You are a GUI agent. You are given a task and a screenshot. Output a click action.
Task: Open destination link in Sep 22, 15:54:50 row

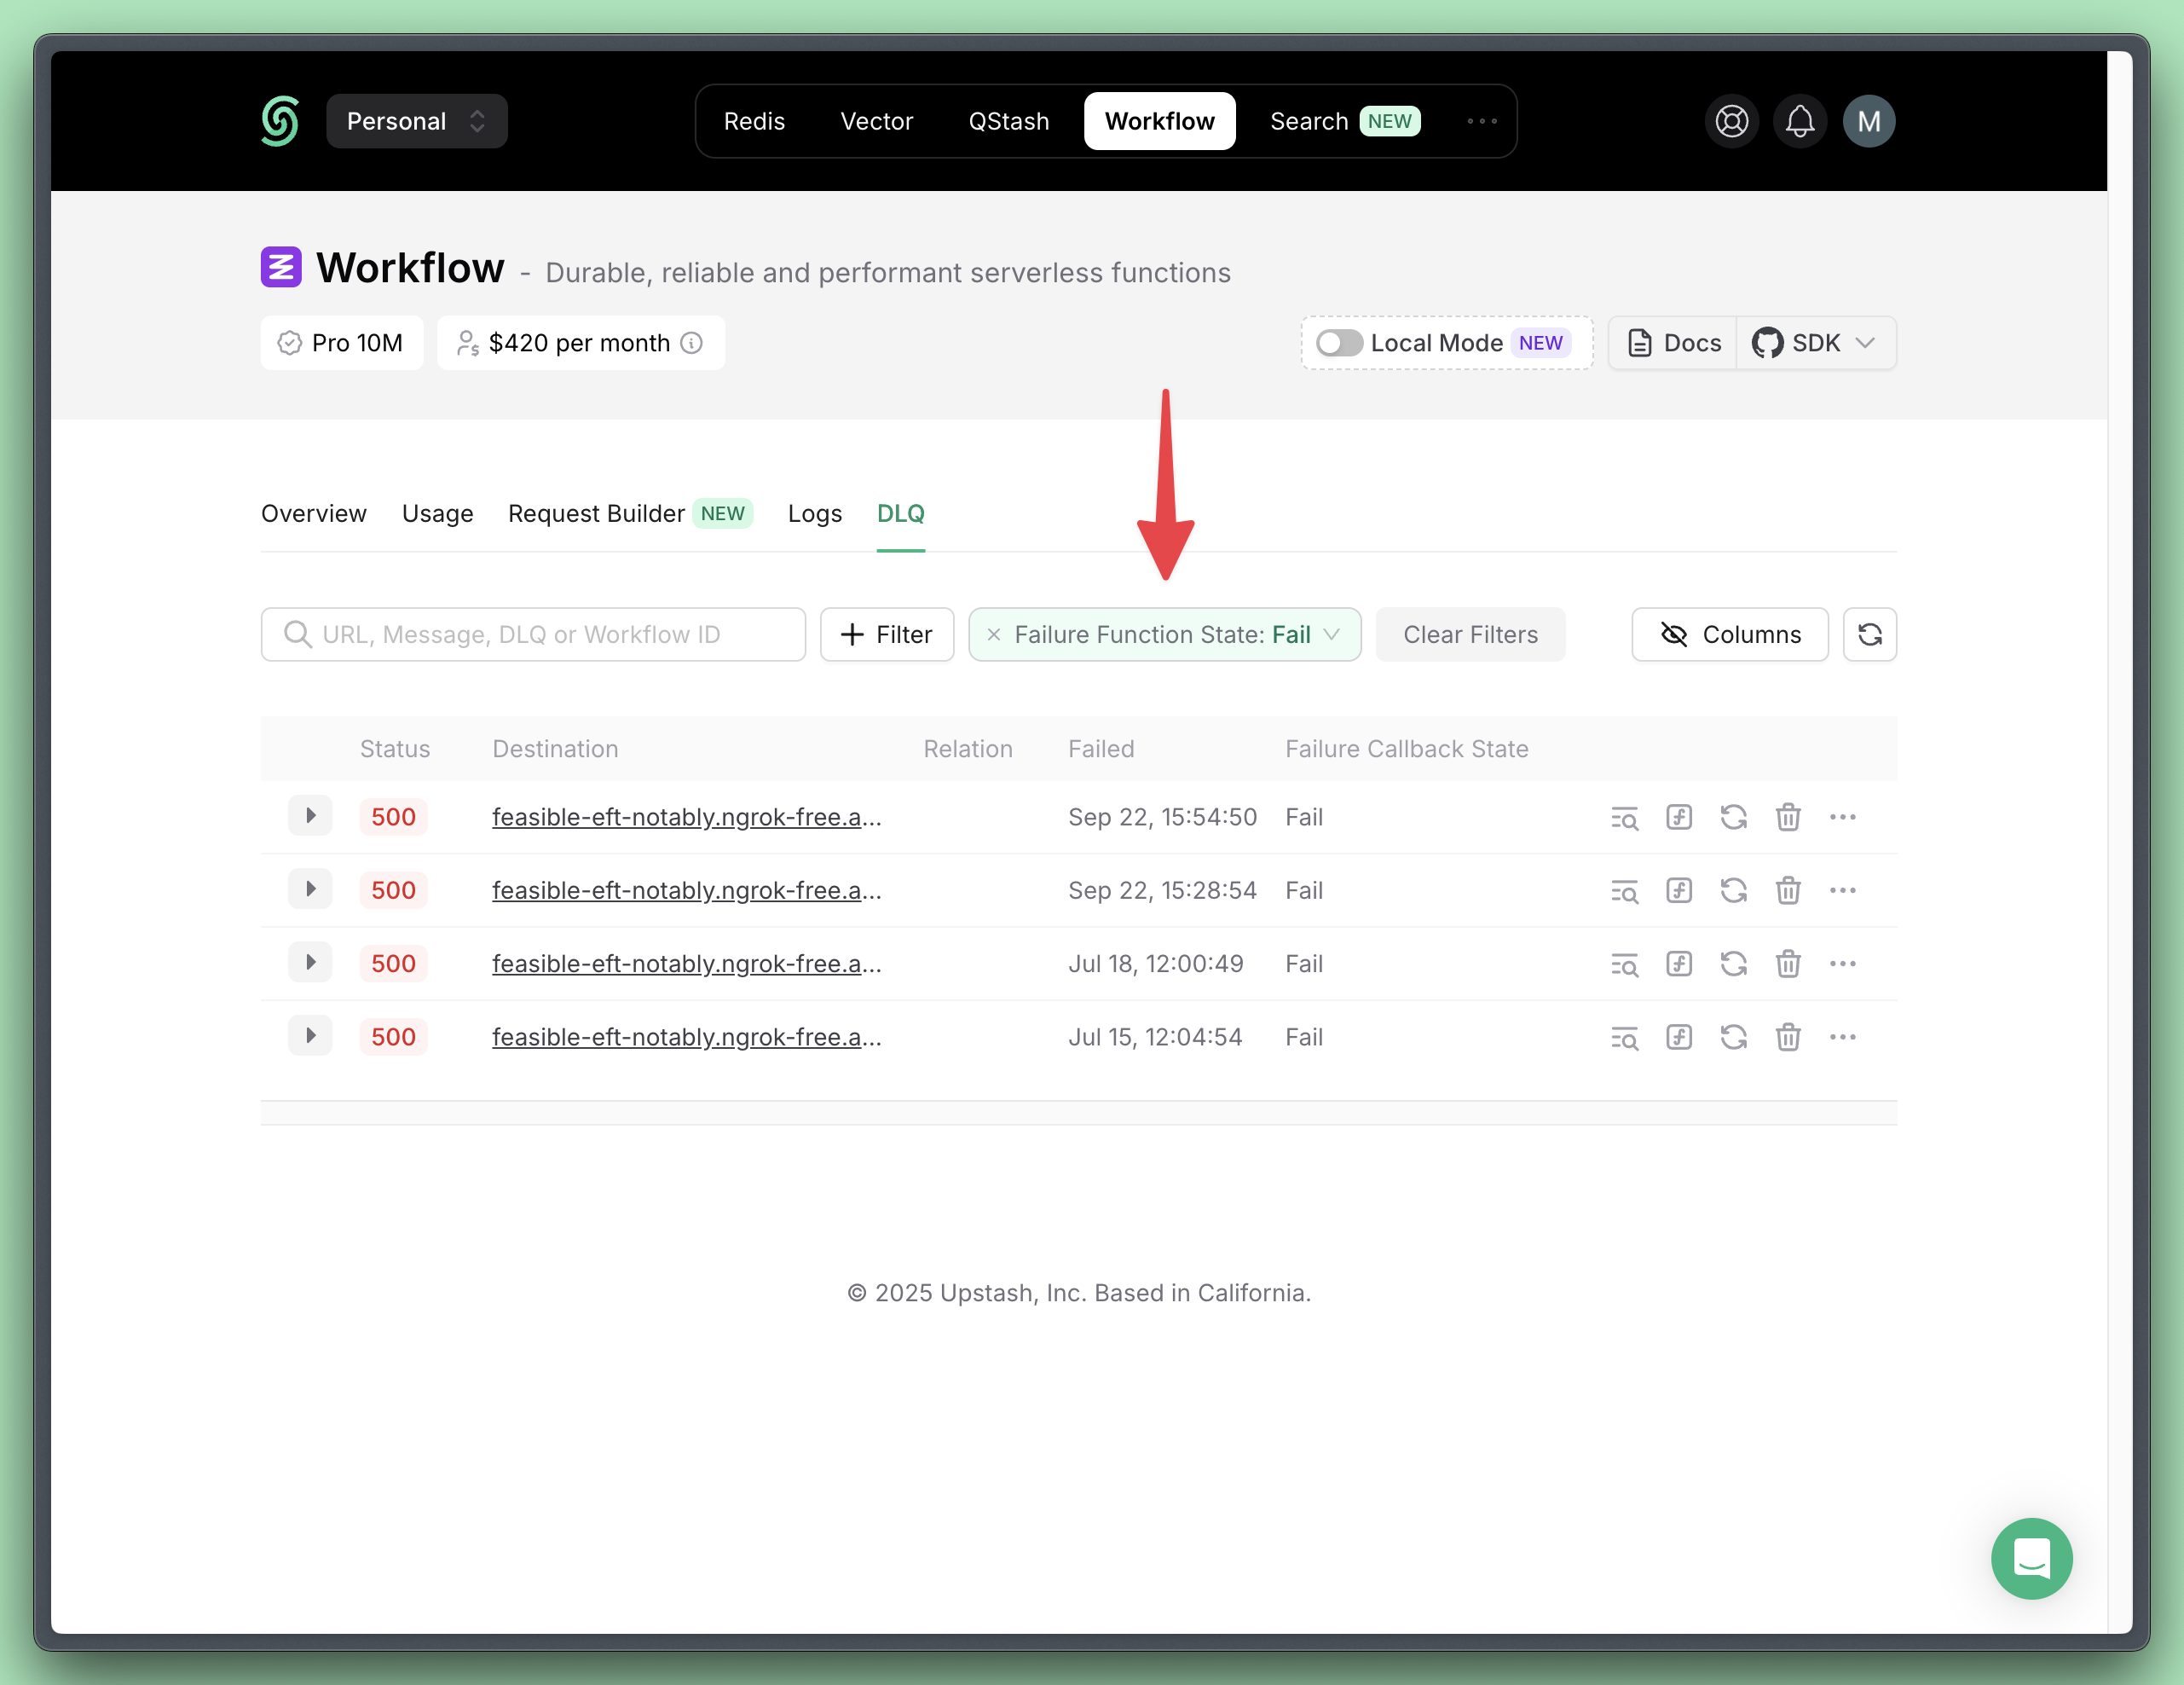click(686, 818)
